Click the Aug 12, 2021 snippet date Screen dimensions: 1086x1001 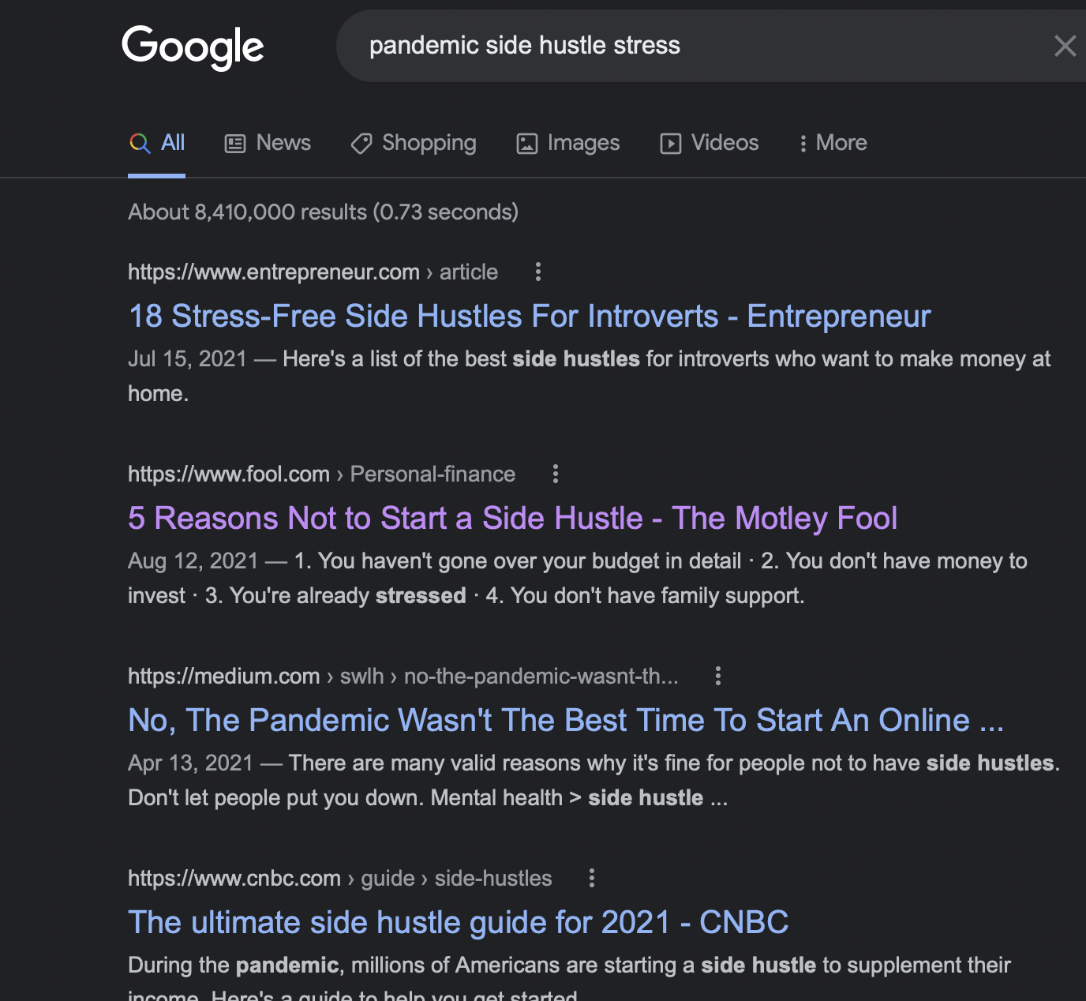tap(193, 561)
